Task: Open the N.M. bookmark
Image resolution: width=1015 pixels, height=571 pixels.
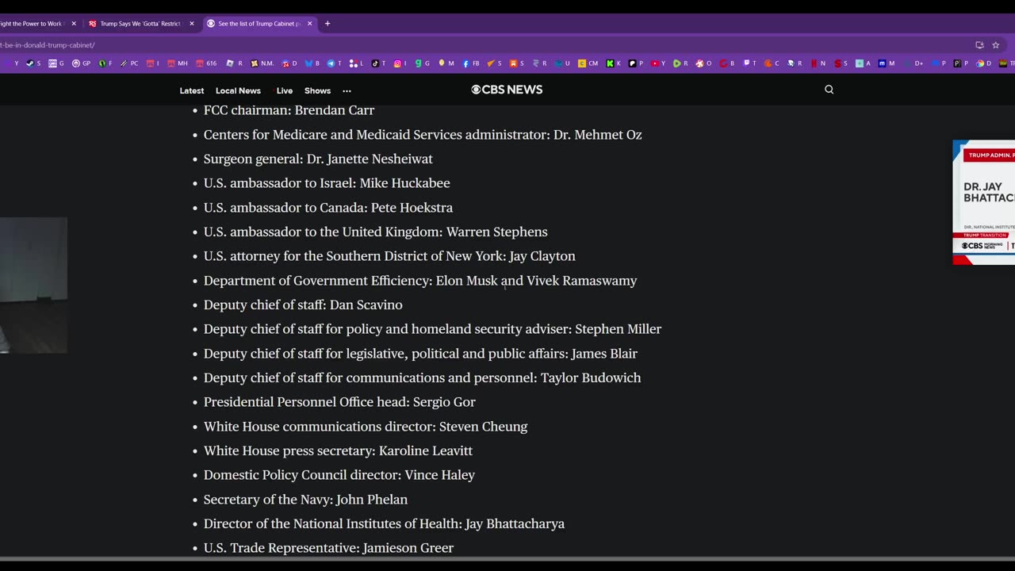Action: click(262, 63)
